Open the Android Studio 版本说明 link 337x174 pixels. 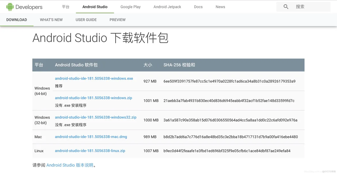tap(70, 165)
